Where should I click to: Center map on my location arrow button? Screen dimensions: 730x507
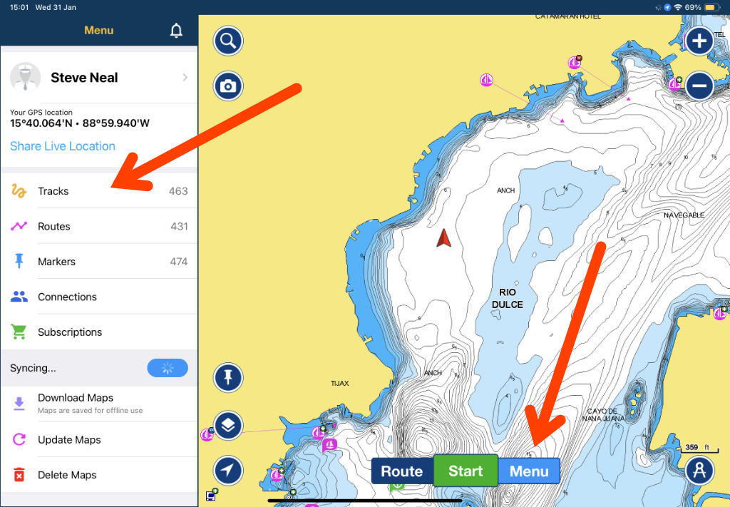228,470
